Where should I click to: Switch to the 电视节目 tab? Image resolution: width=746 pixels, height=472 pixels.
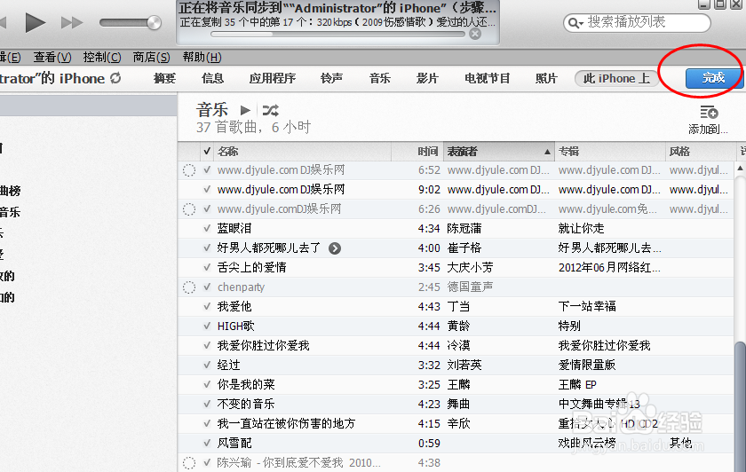tap(488, 78)
